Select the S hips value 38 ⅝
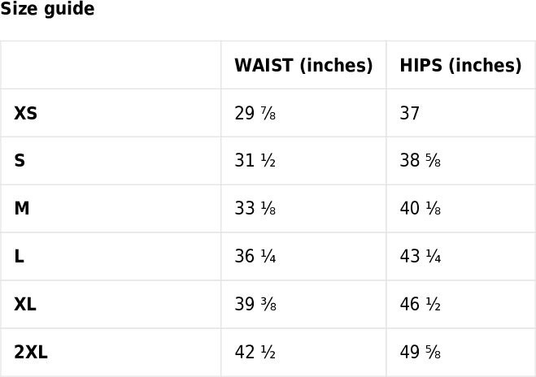The width and height of the screenshot is (536, 377). (421, 161)
